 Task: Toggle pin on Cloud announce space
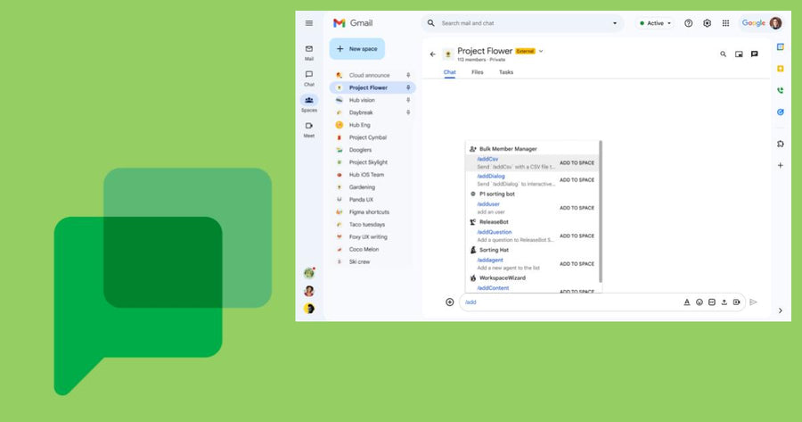pyautogui.click(x=408, y=75)
